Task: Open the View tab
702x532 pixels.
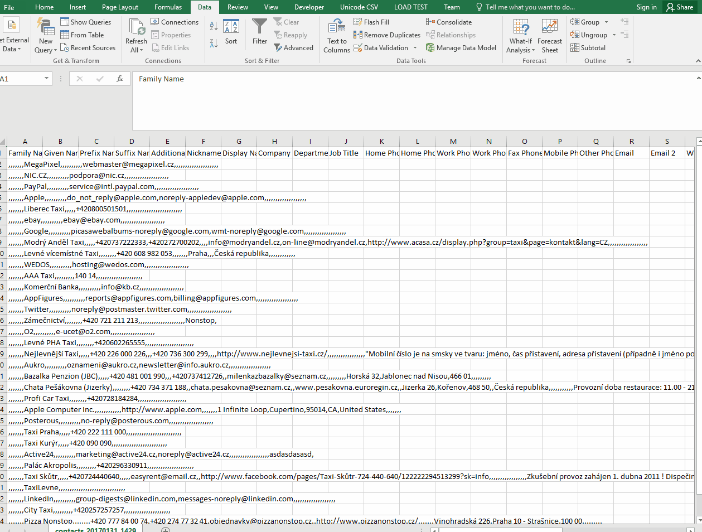Action: tap(272, 7)
